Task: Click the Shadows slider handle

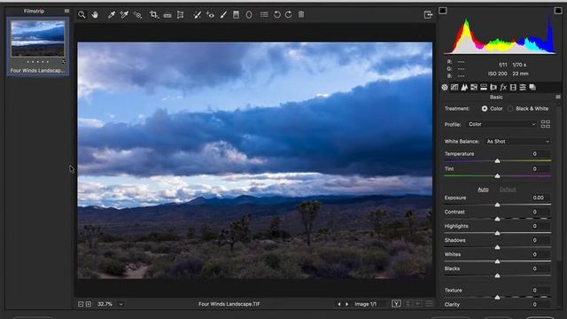Action: 497,247
